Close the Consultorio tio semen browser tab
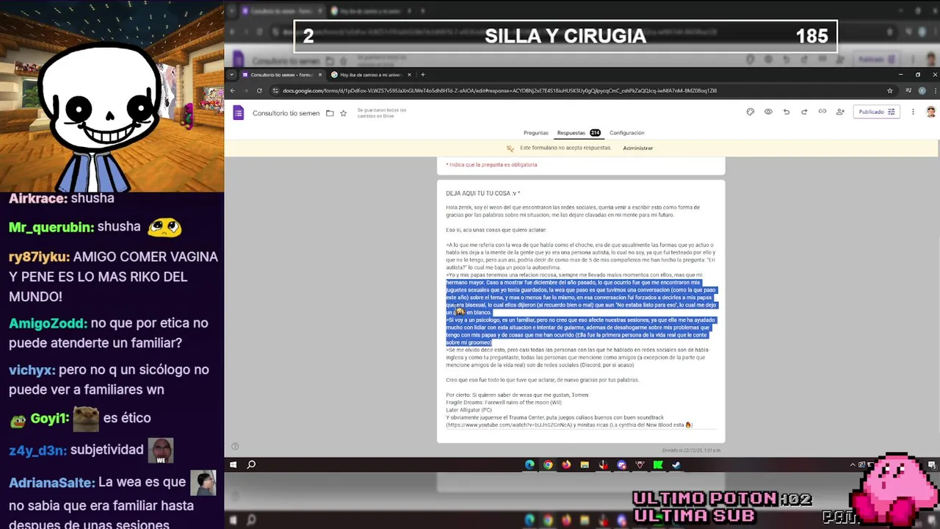Image resolution: width=940 pixels, height=529 pixels. [320, 75]
